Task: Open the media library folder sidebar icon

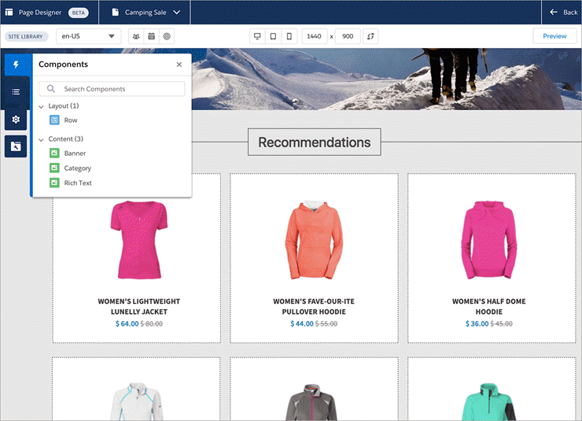Action: pyautogui.click(x=16, y=146)
